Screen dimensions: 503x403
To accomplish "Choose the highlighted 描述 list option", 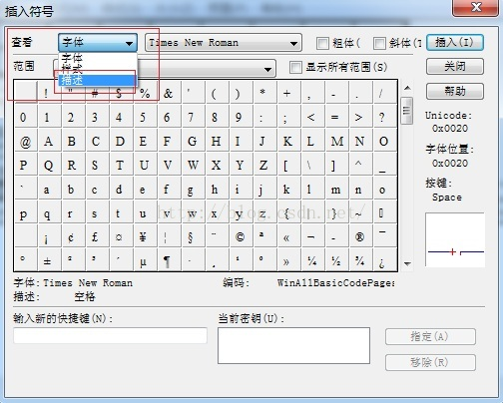I will [97, 80].
